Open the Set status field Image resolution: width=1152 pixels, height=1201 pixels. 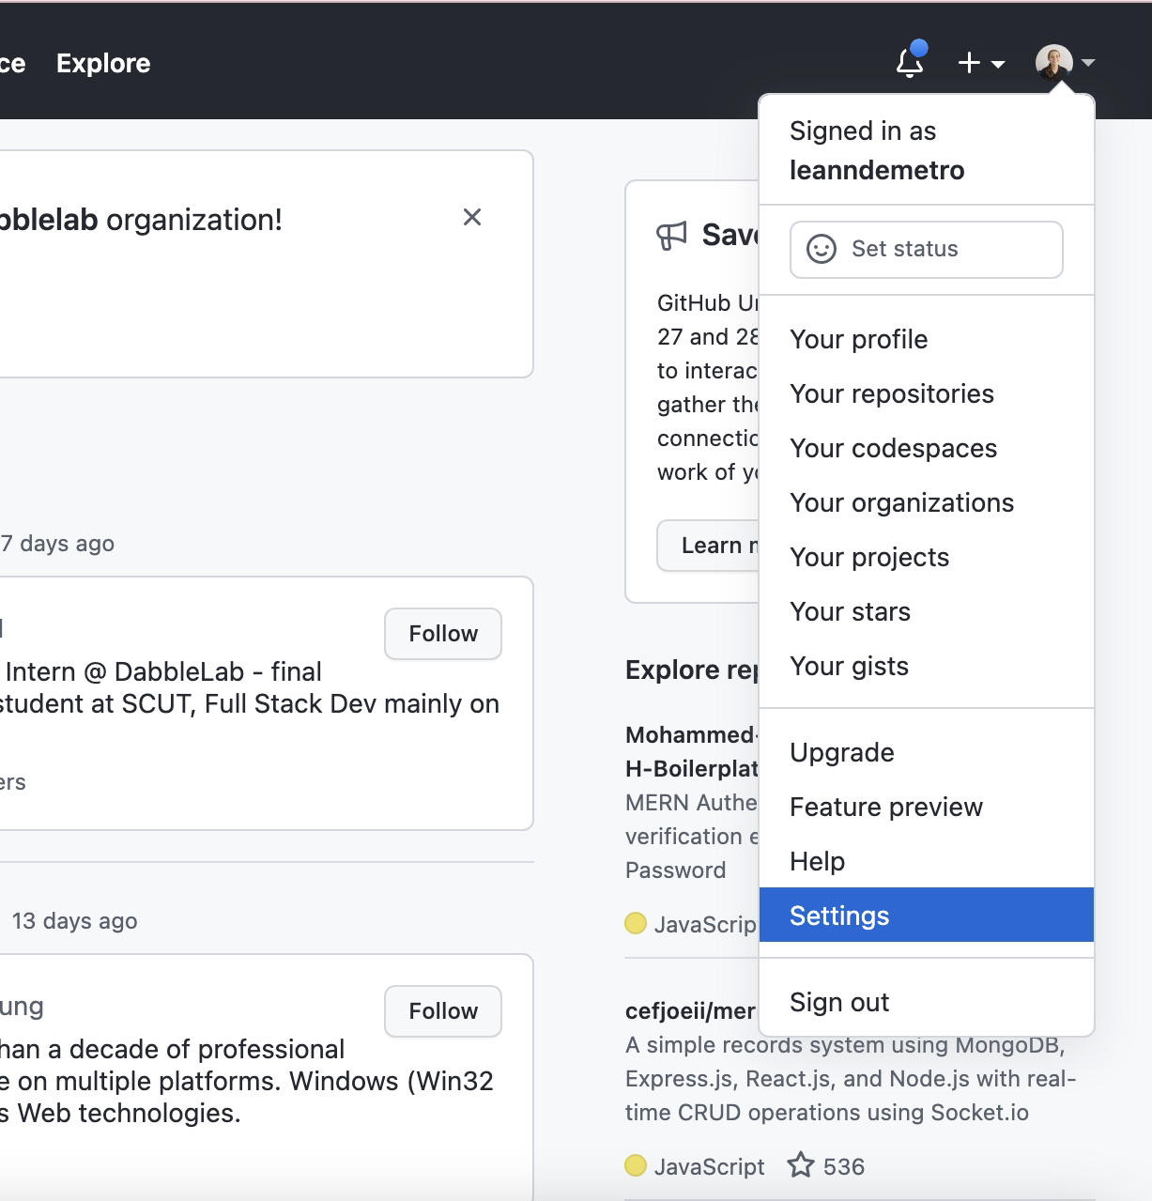[x=926, y=249]
